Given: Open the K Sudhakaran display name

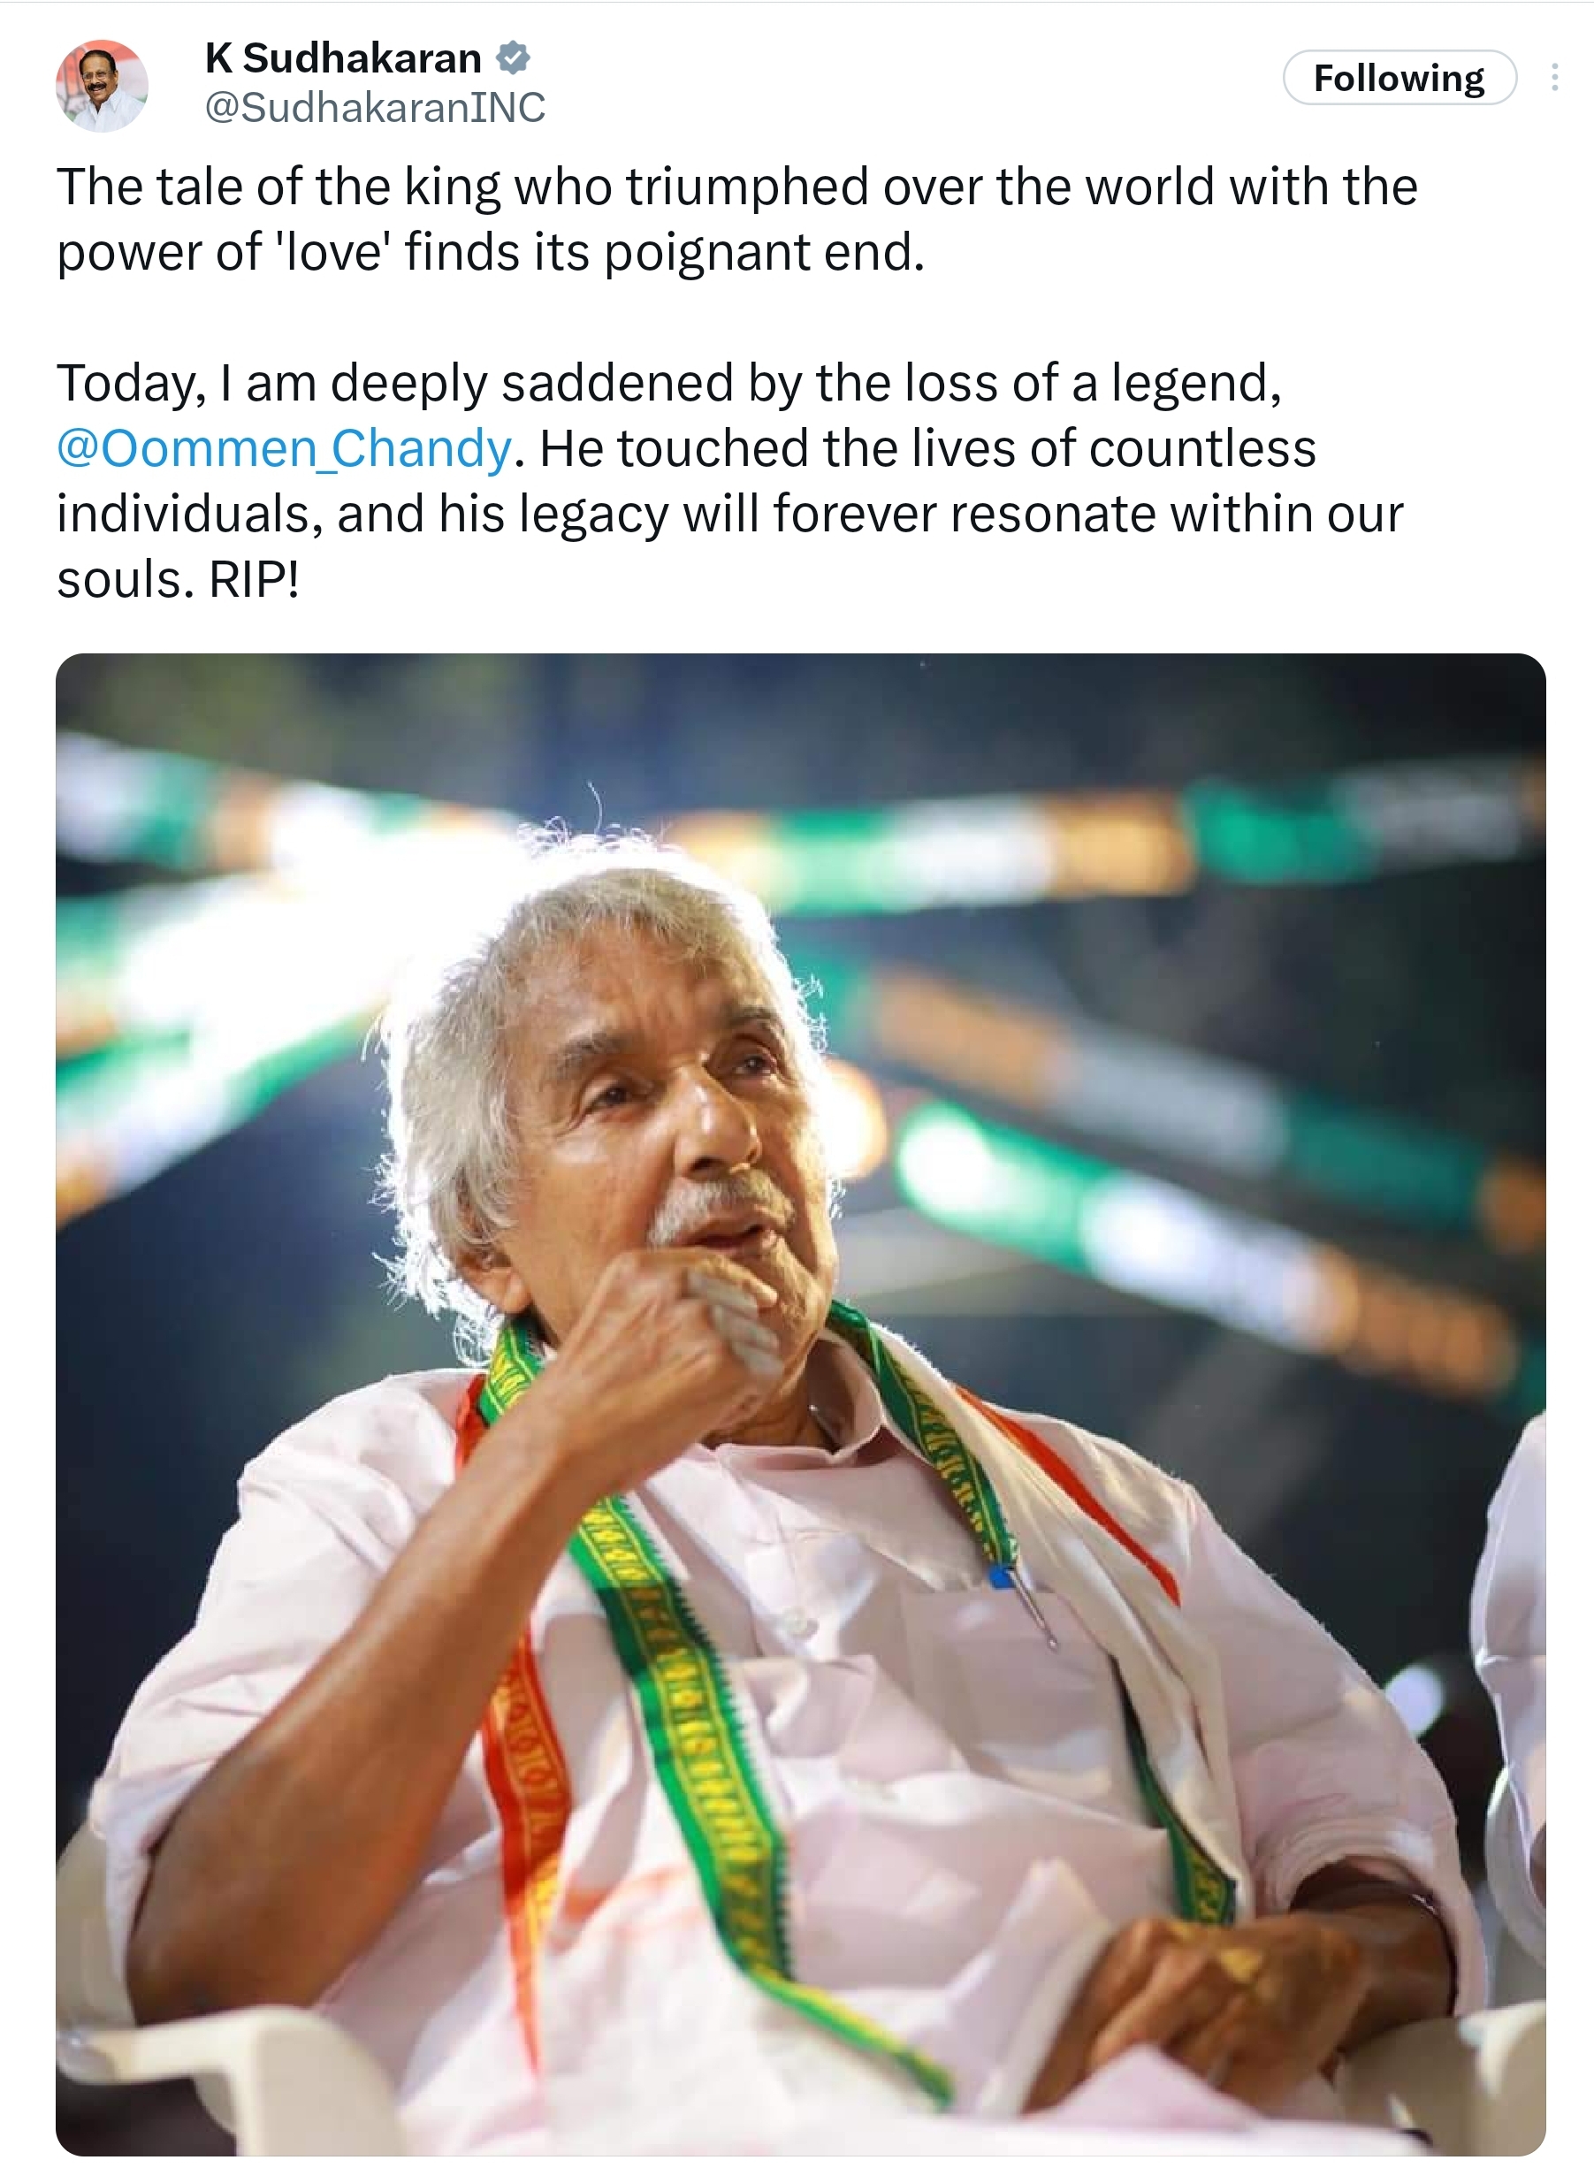Looking at the screenshot, I should [x=344, y=57].
